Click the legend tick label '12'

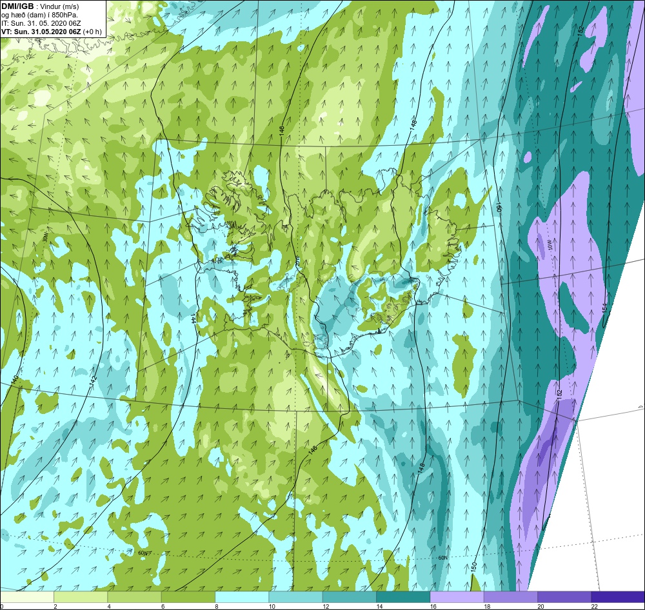[x=326, y=606]
